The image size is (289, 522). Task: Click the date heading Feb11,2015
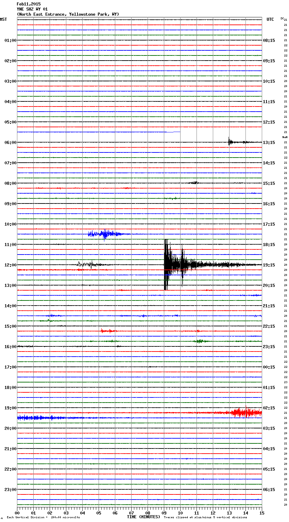point(29,4)
